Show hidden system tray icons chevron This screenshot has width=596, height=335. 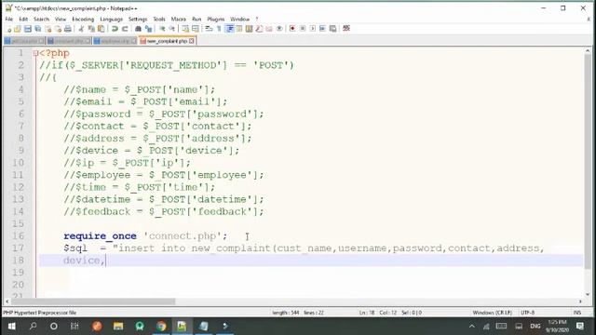tap(472, 327)
